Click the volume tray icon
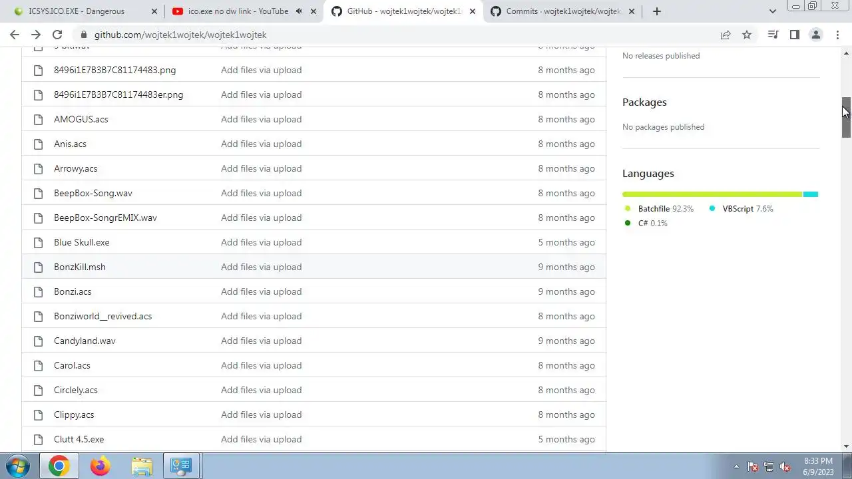 (x=785, y=466)
